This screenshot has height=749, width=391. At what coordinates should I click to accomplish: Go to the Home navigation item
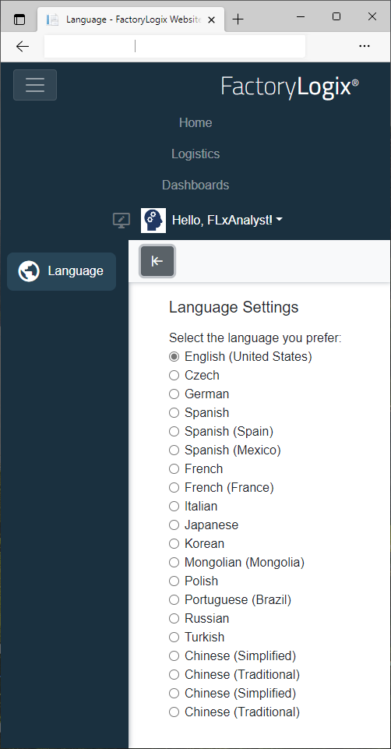(x=195, y=123)
